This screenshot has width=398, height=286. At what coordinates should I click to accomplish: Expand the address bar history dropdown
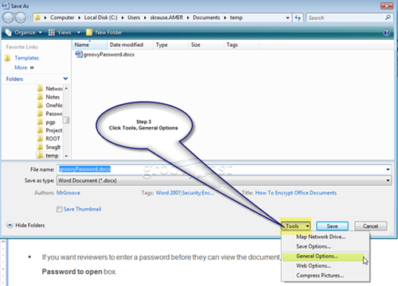click(x=287, y=17)
